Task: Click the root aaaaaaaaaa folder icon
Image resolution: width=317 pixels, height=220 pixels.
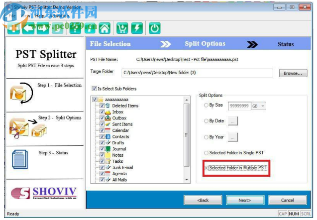Action: tap(101, 100)
